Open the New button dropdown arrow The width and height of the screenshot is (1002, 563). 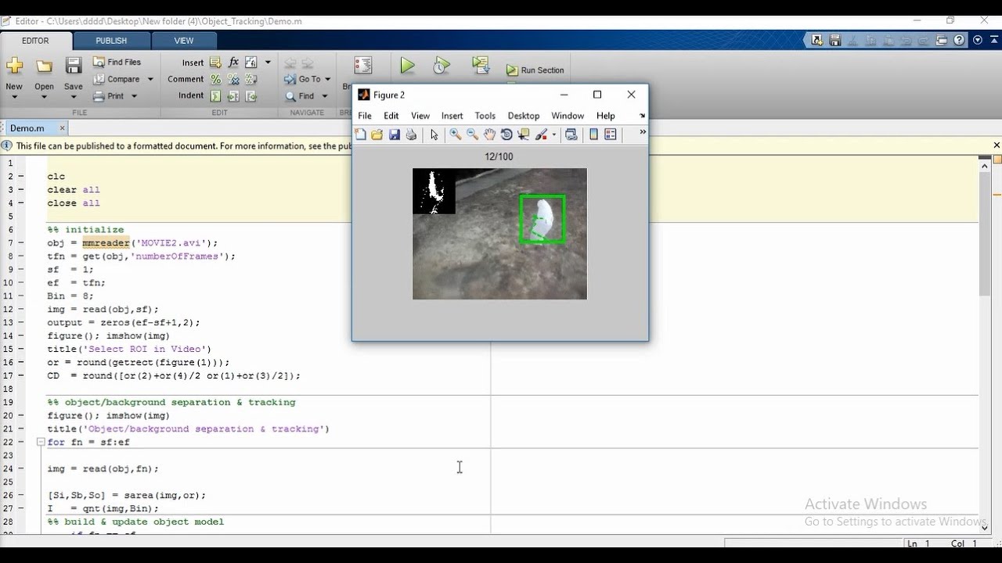point(14,97)
